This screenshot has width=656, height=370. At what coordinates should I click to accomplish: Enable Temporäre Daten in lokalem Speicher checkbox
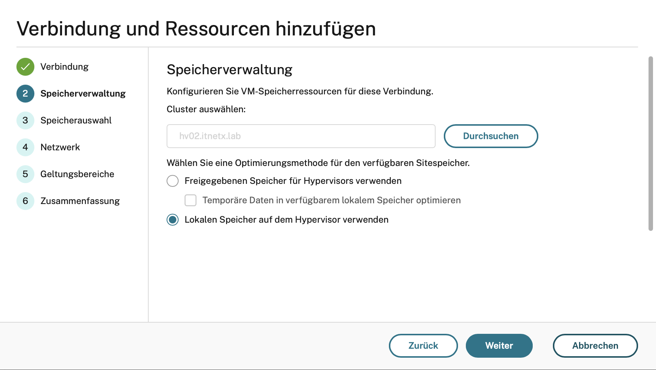[x=191, y=200]
